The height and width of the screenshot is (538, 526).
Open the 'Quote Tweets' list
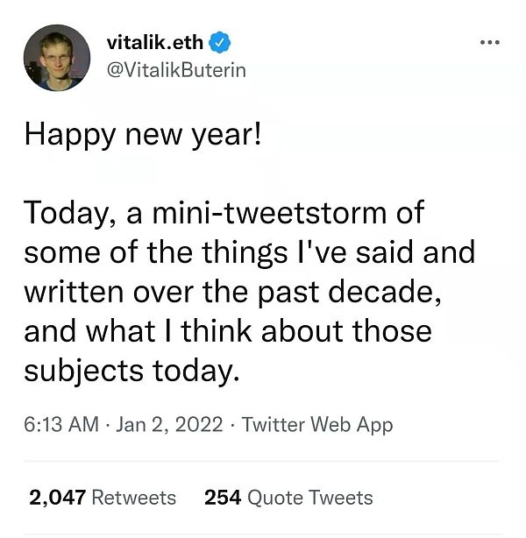pos(309,498)
